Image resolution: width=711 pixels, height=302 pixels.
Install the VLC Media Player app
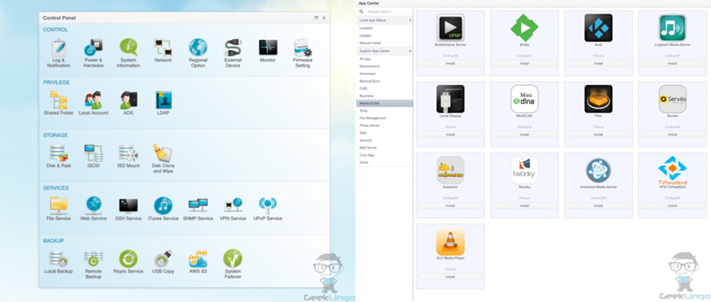tap(451, 277)
